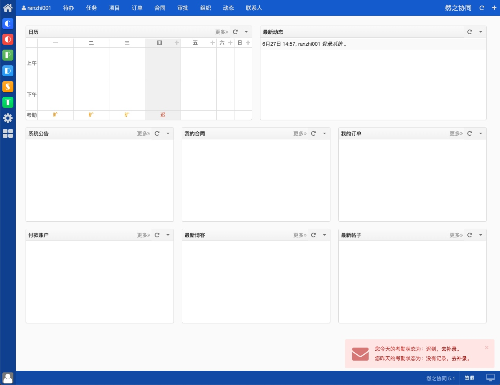Screen dimensions: 500x385
Task: Click the 签退 sign-out button
Action: tap(469, 378)
